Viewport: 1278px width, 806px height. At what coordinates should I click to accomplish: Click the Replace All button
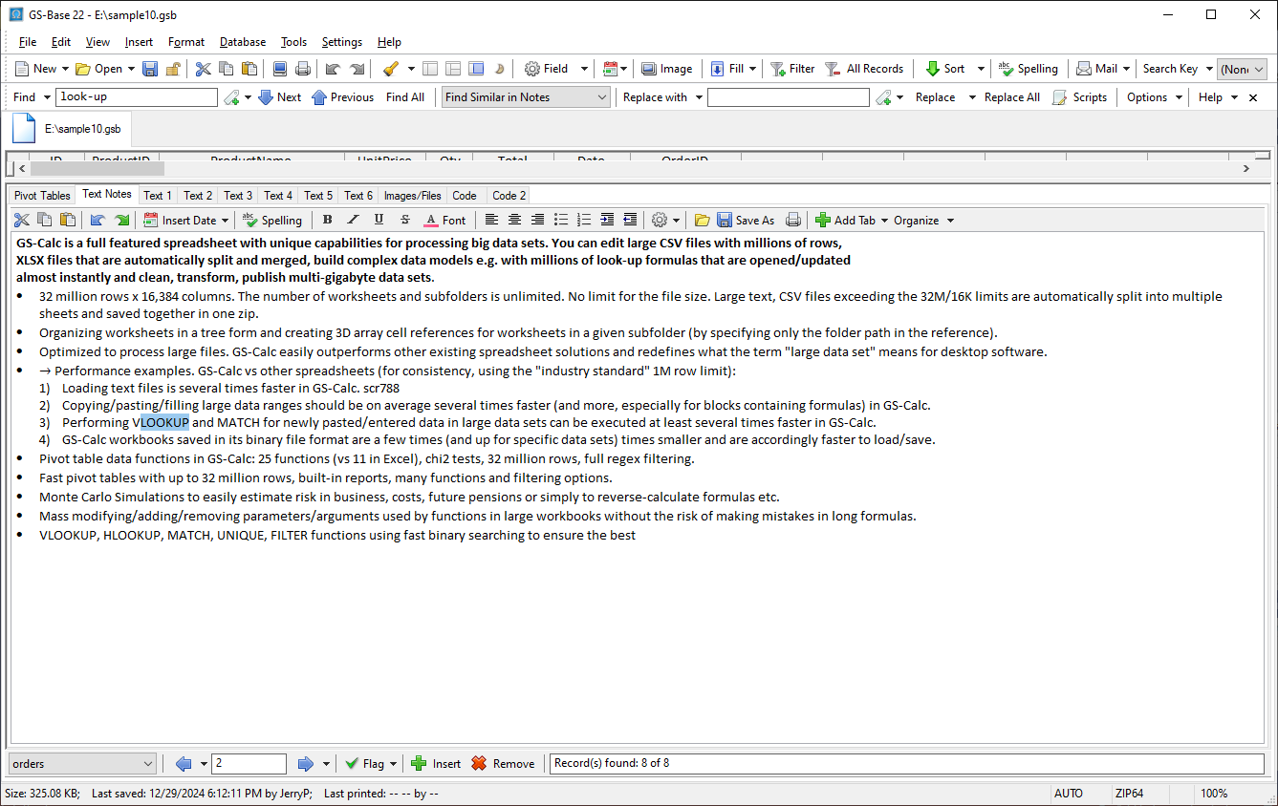(1012, 97)
